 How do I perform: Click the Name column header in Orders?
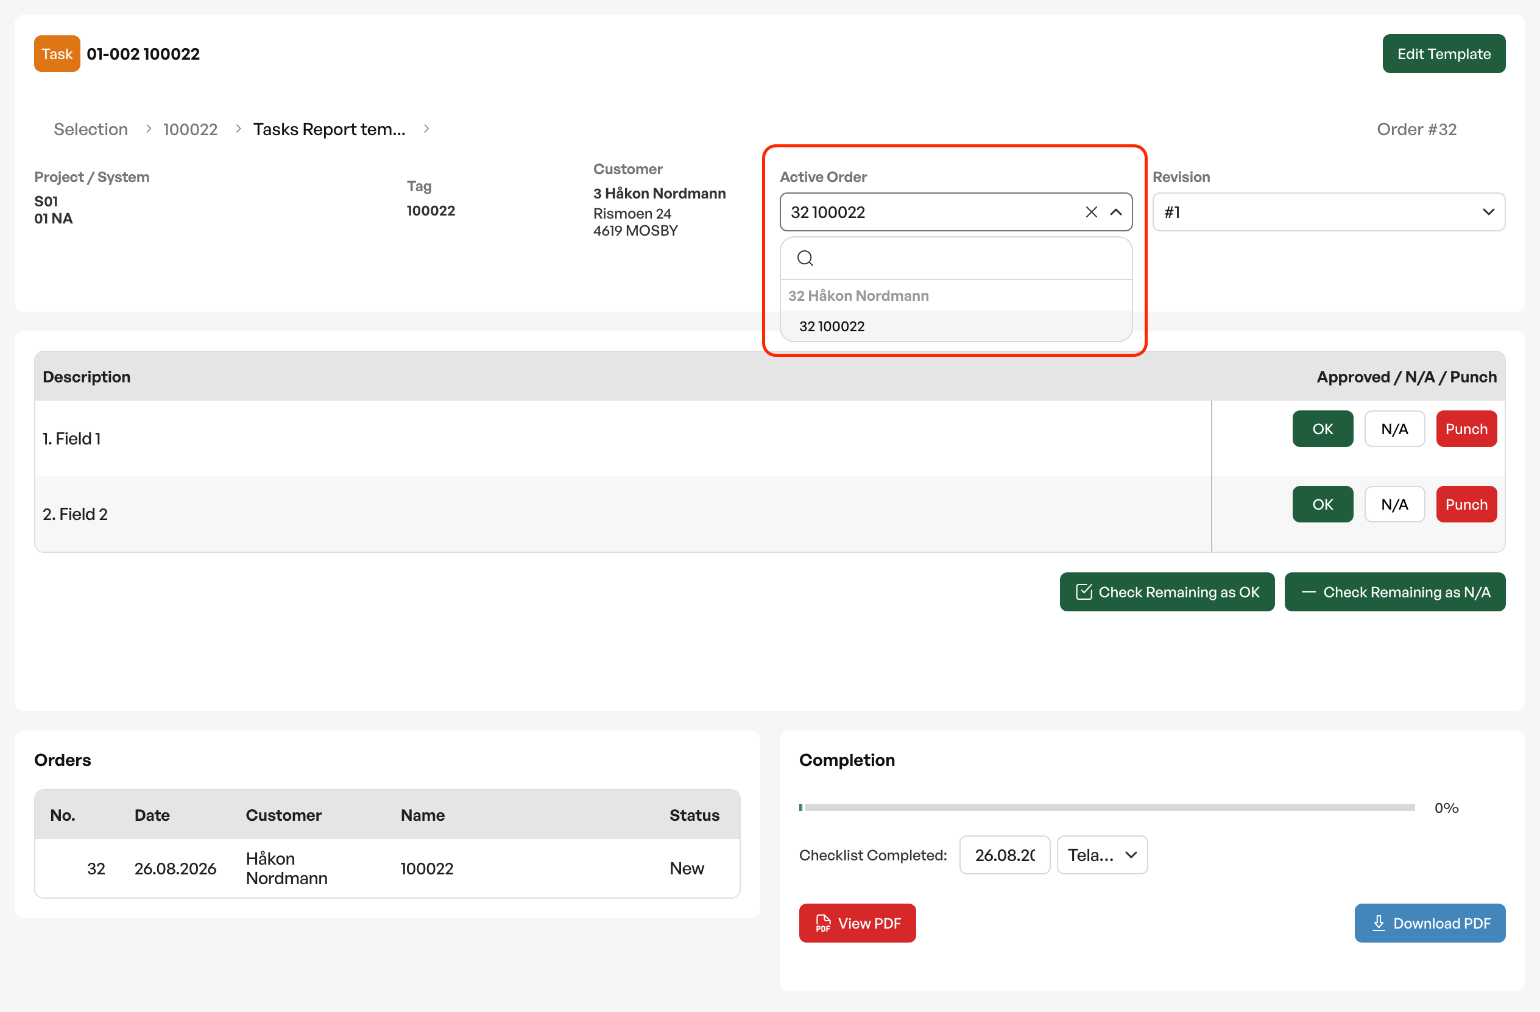pos(423,815)
